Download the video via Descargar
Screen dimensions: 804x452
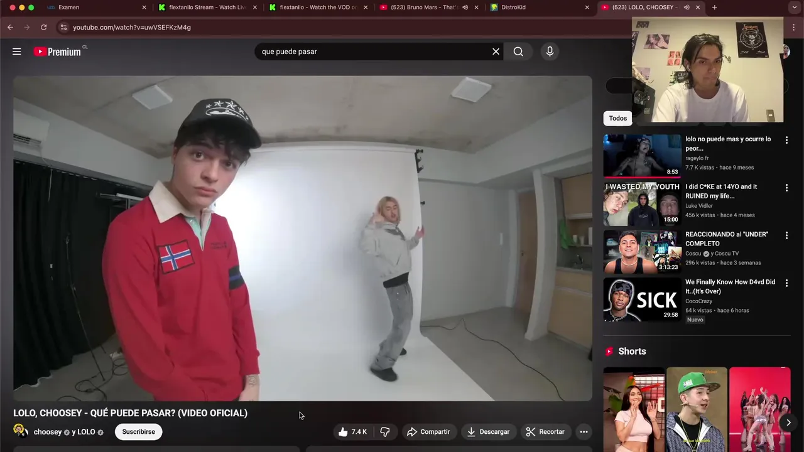(488, 432)
